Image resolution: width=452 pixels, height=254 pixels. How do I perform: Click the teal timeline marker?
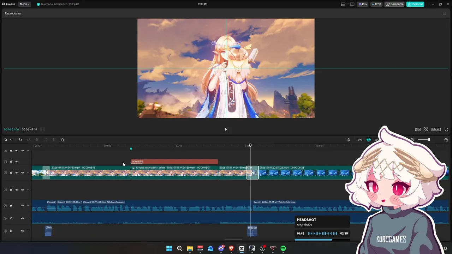click(131, 149)
